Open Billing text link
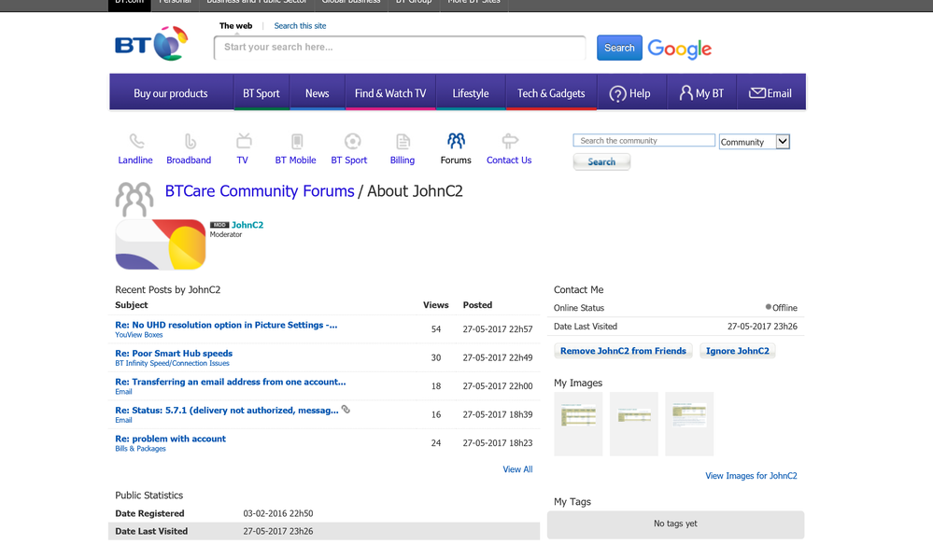This screenshot has width=933, height=544. pos(403,160)
